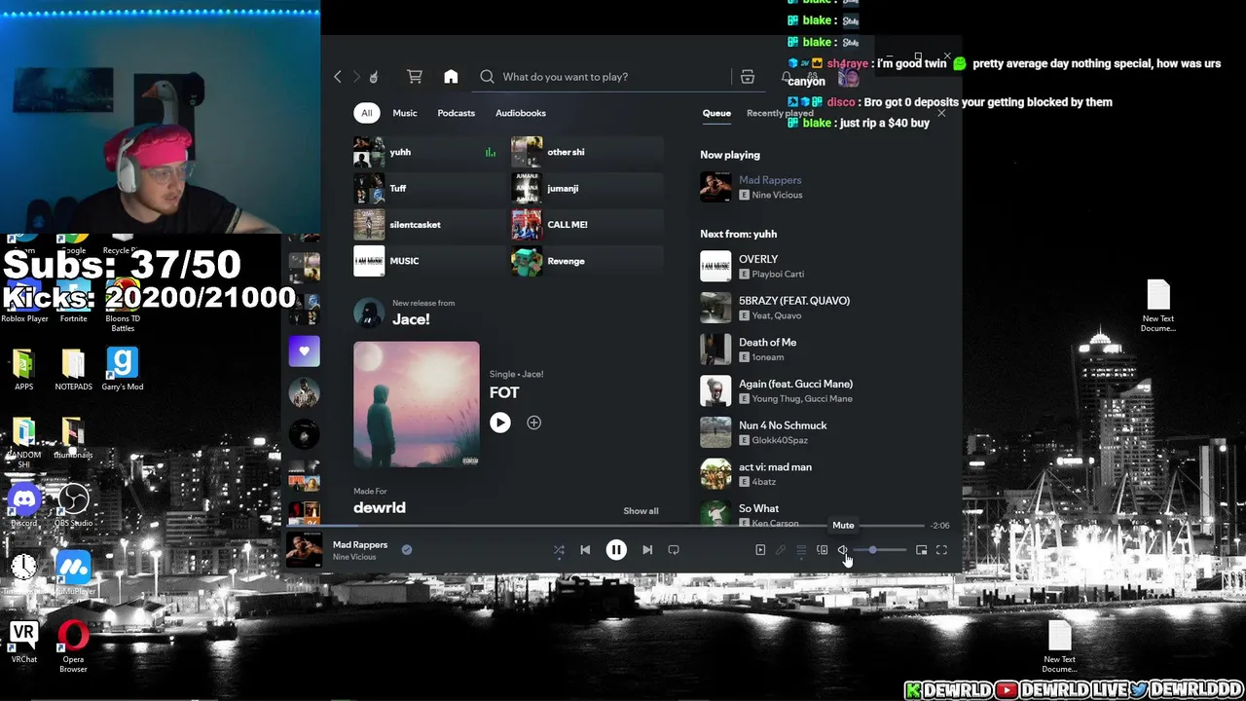Open the CALL ME! tile

click(587, 225)
